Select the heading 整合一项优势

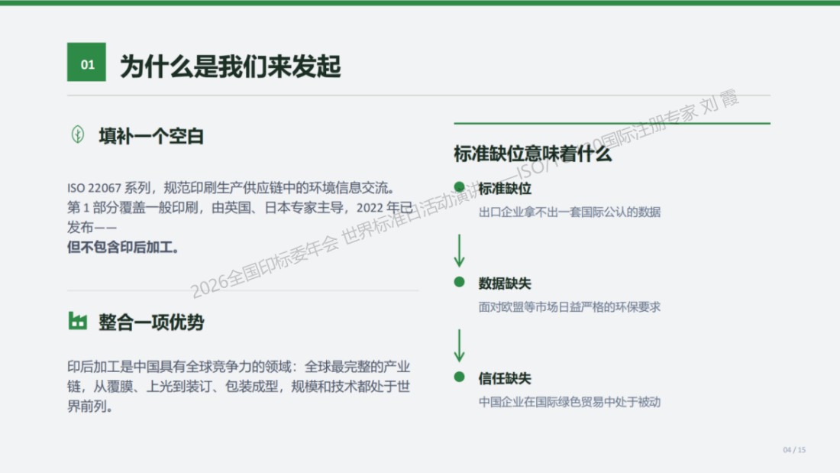coord(151,322)
